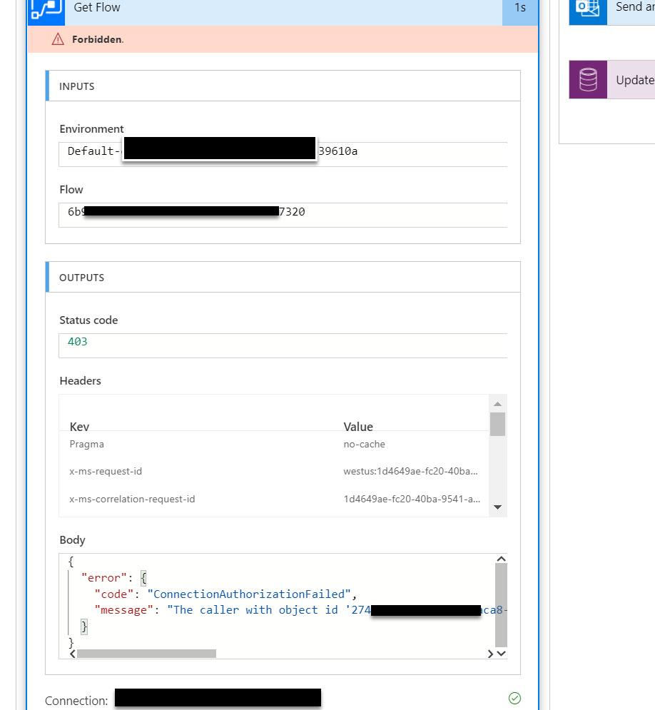Select the purple database icon on the Update action

[x=587, y=79]
